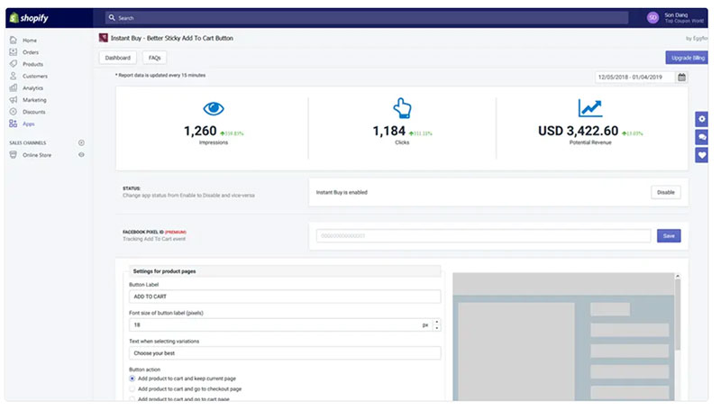This screenshot has height=411, width=721.
Task: Click the 1,260 impressions value
Action: pyautogui.click(x=200, y=131)
